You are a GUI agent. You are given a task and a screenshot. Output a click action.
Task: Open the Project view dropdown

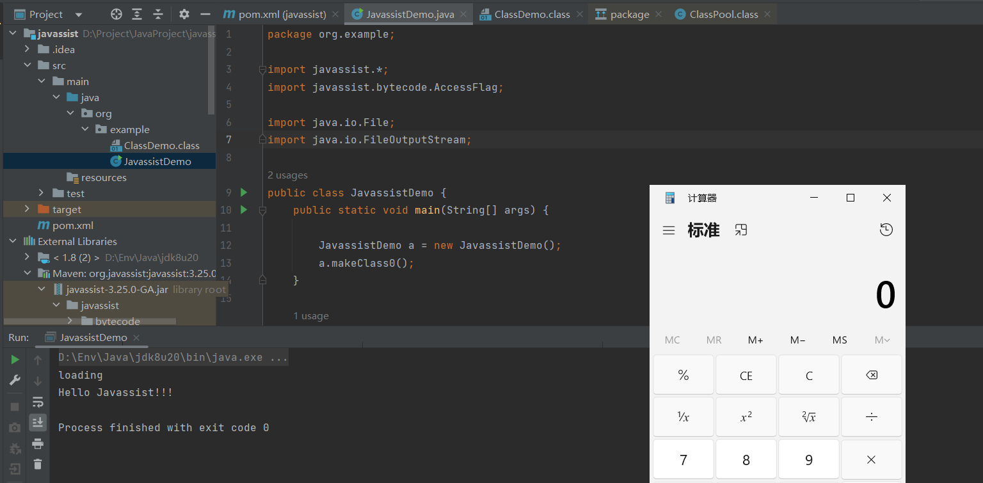tap(79, 15)
